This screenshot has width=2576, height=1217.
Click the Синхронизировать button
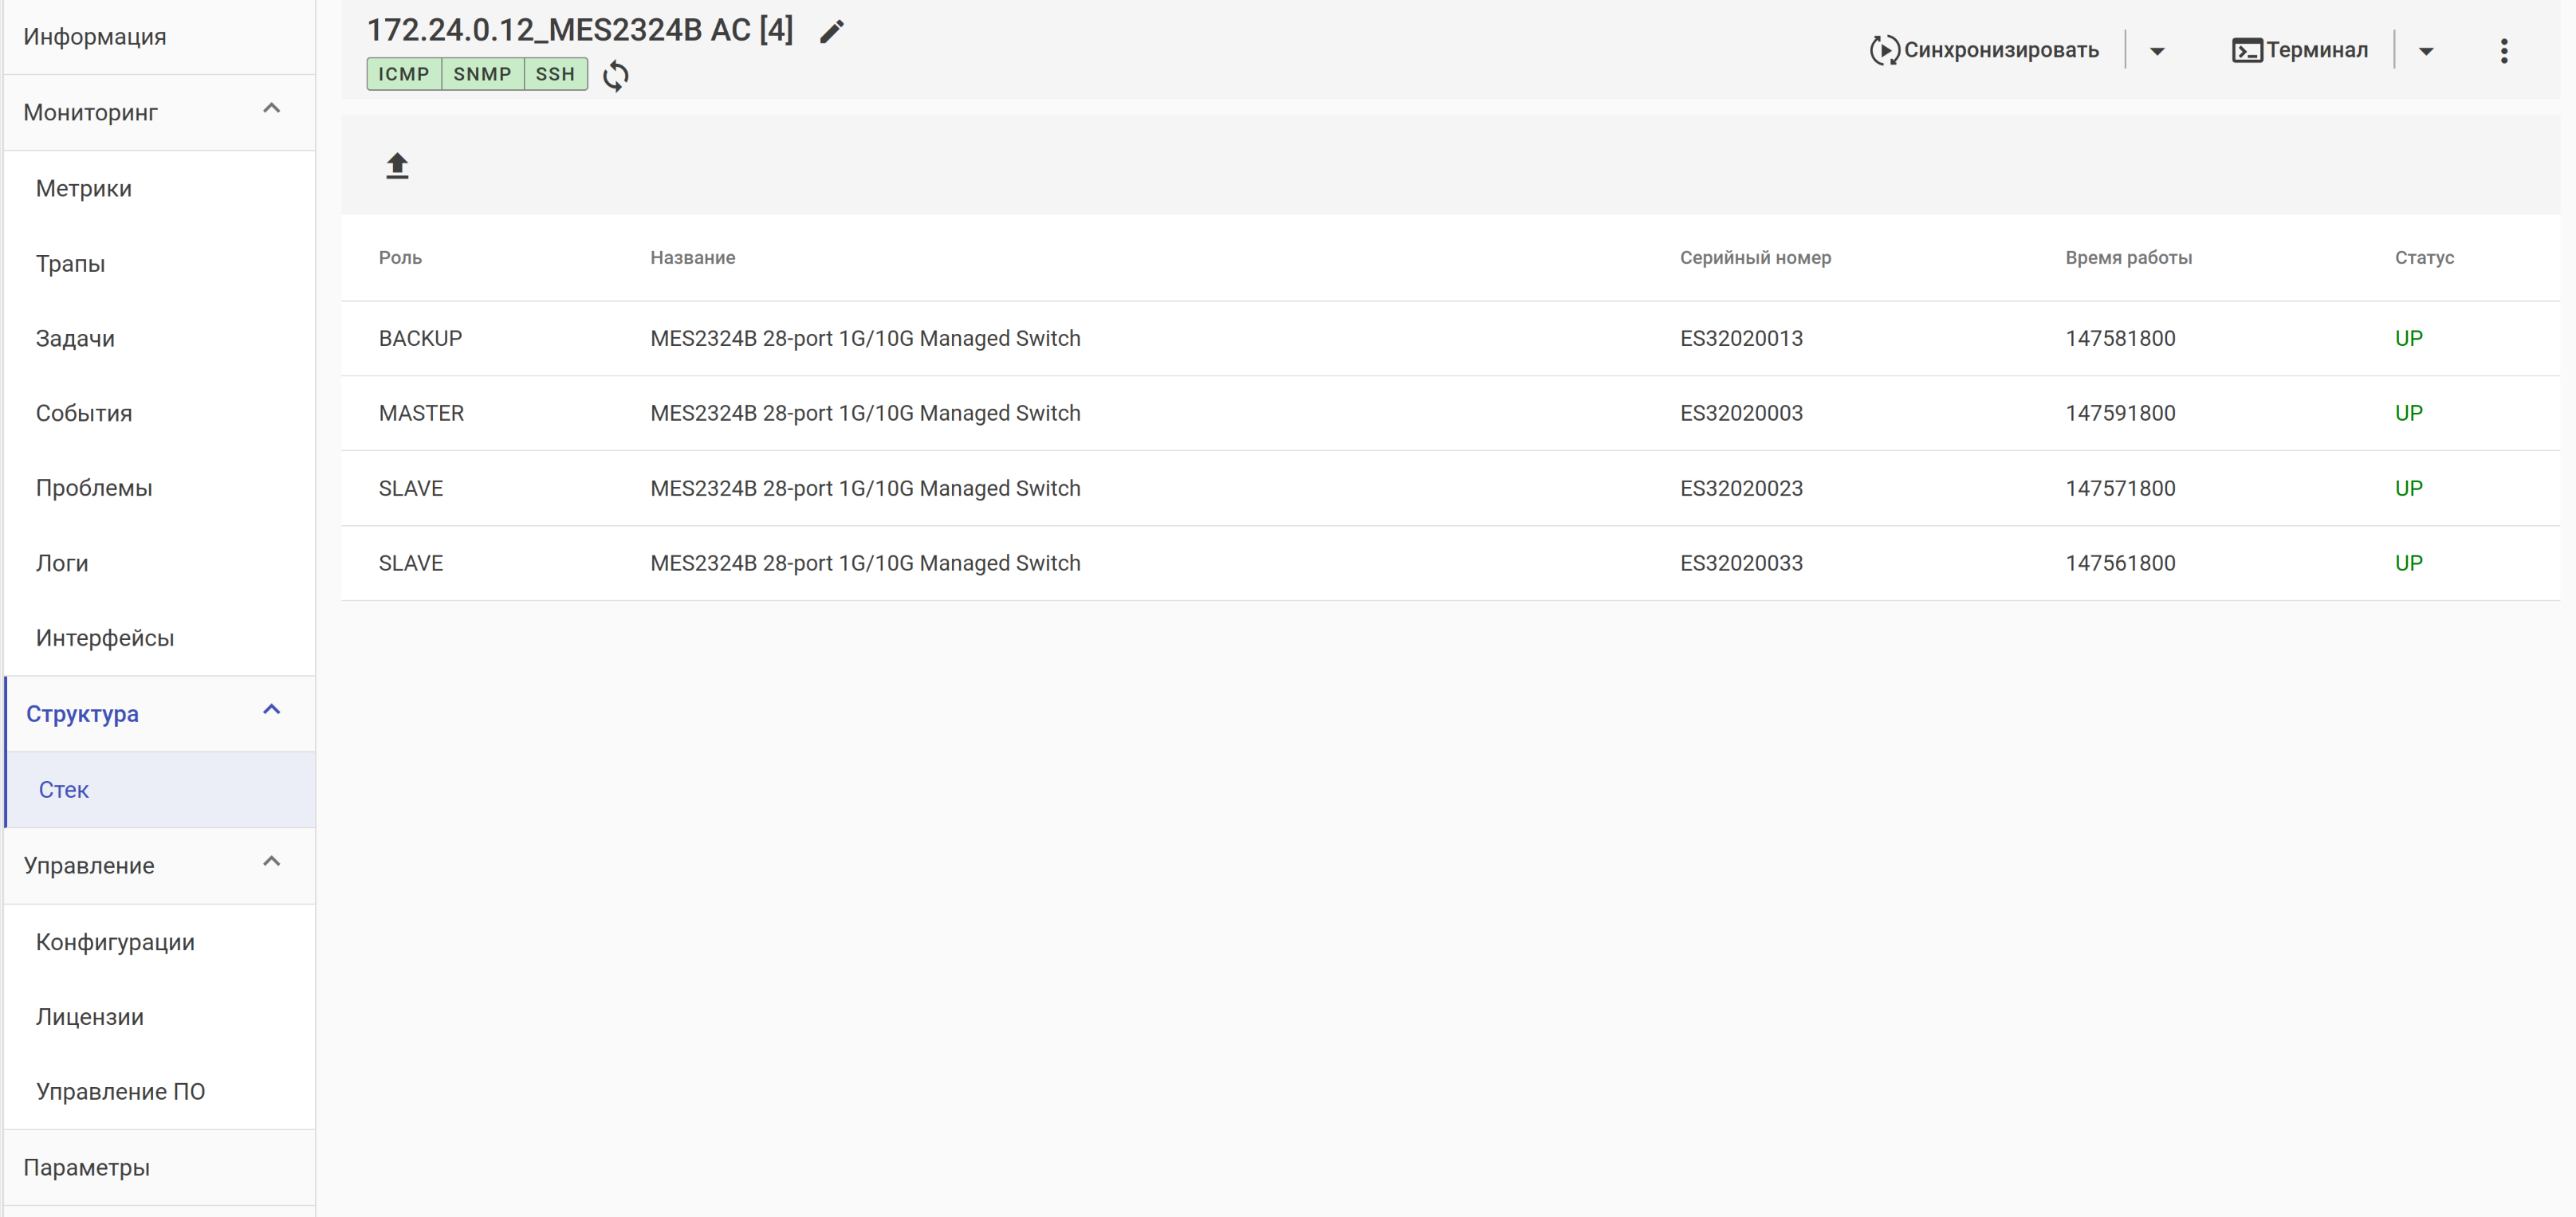coord(1984,50)
